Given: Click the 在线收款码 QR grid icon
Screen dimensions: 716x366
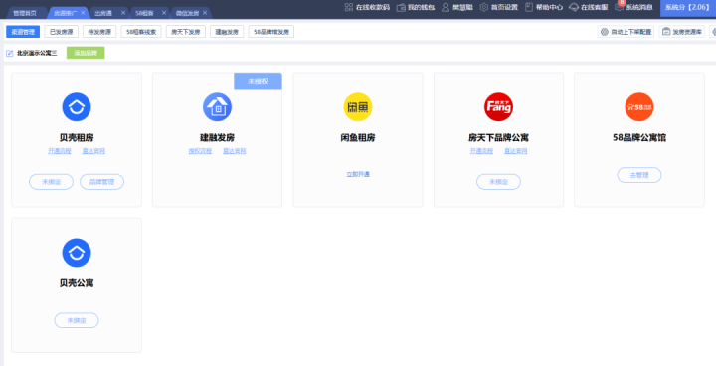Looking at the screenshot, I should click(349, 7).
